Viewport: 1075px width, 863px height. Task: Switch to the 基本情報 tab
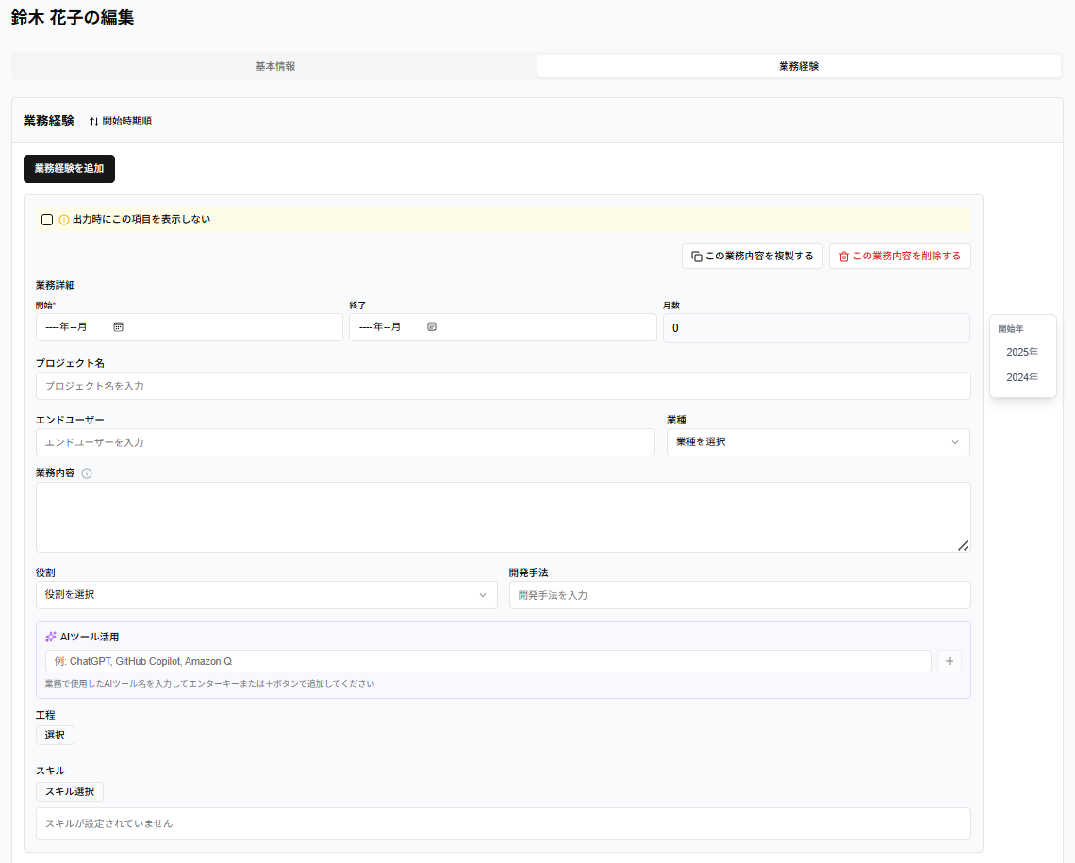coord(275,66)
